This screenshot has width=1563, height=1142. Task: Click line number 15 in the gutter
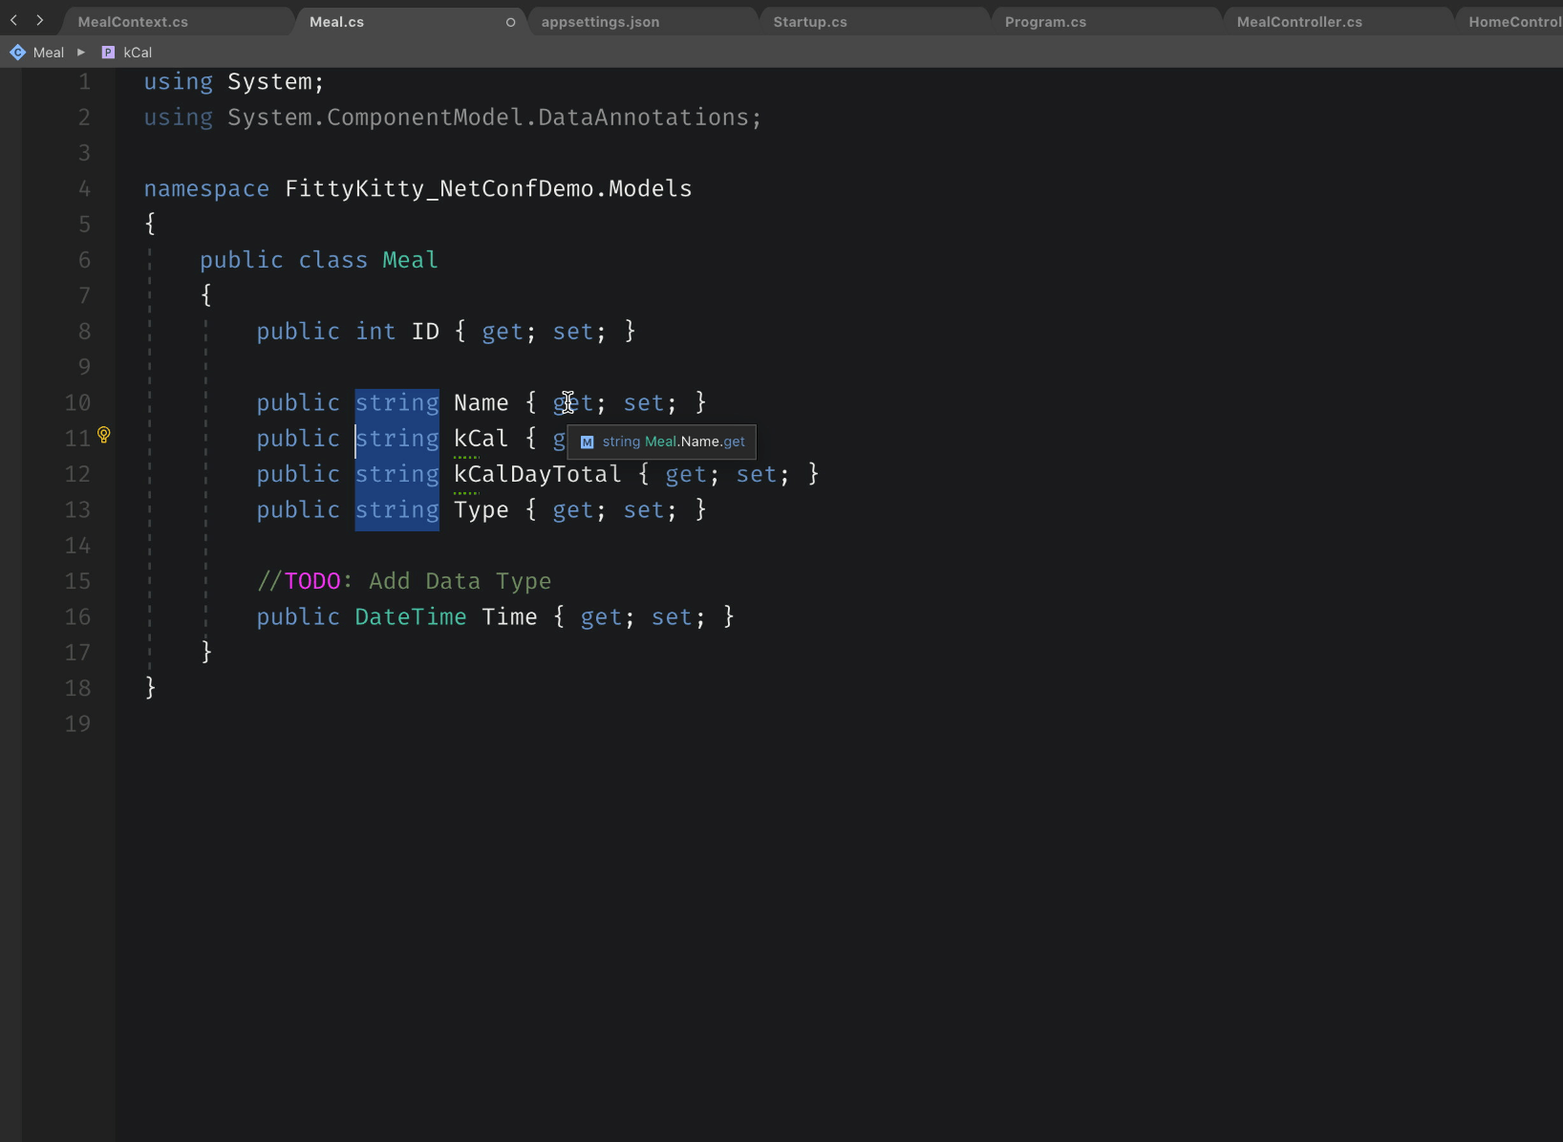(x=78, y=581)
